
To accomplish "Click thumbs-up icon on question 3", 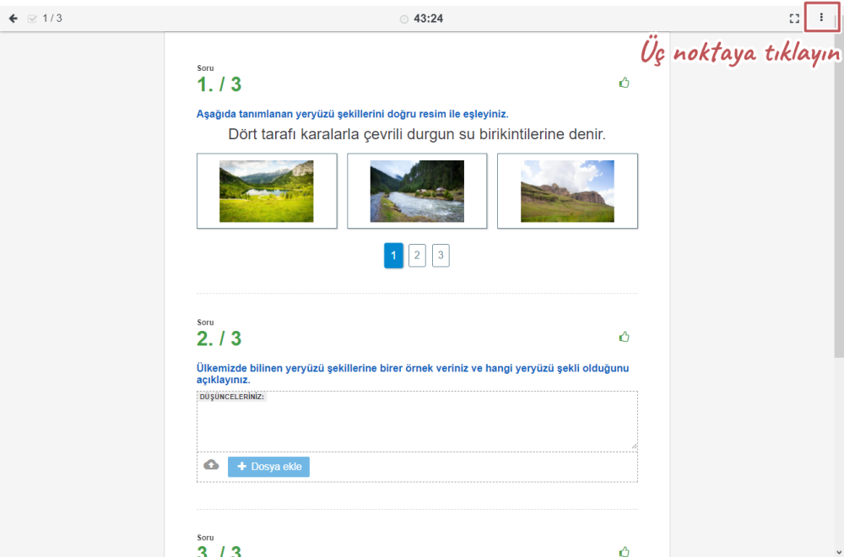I will click(624, 551).
